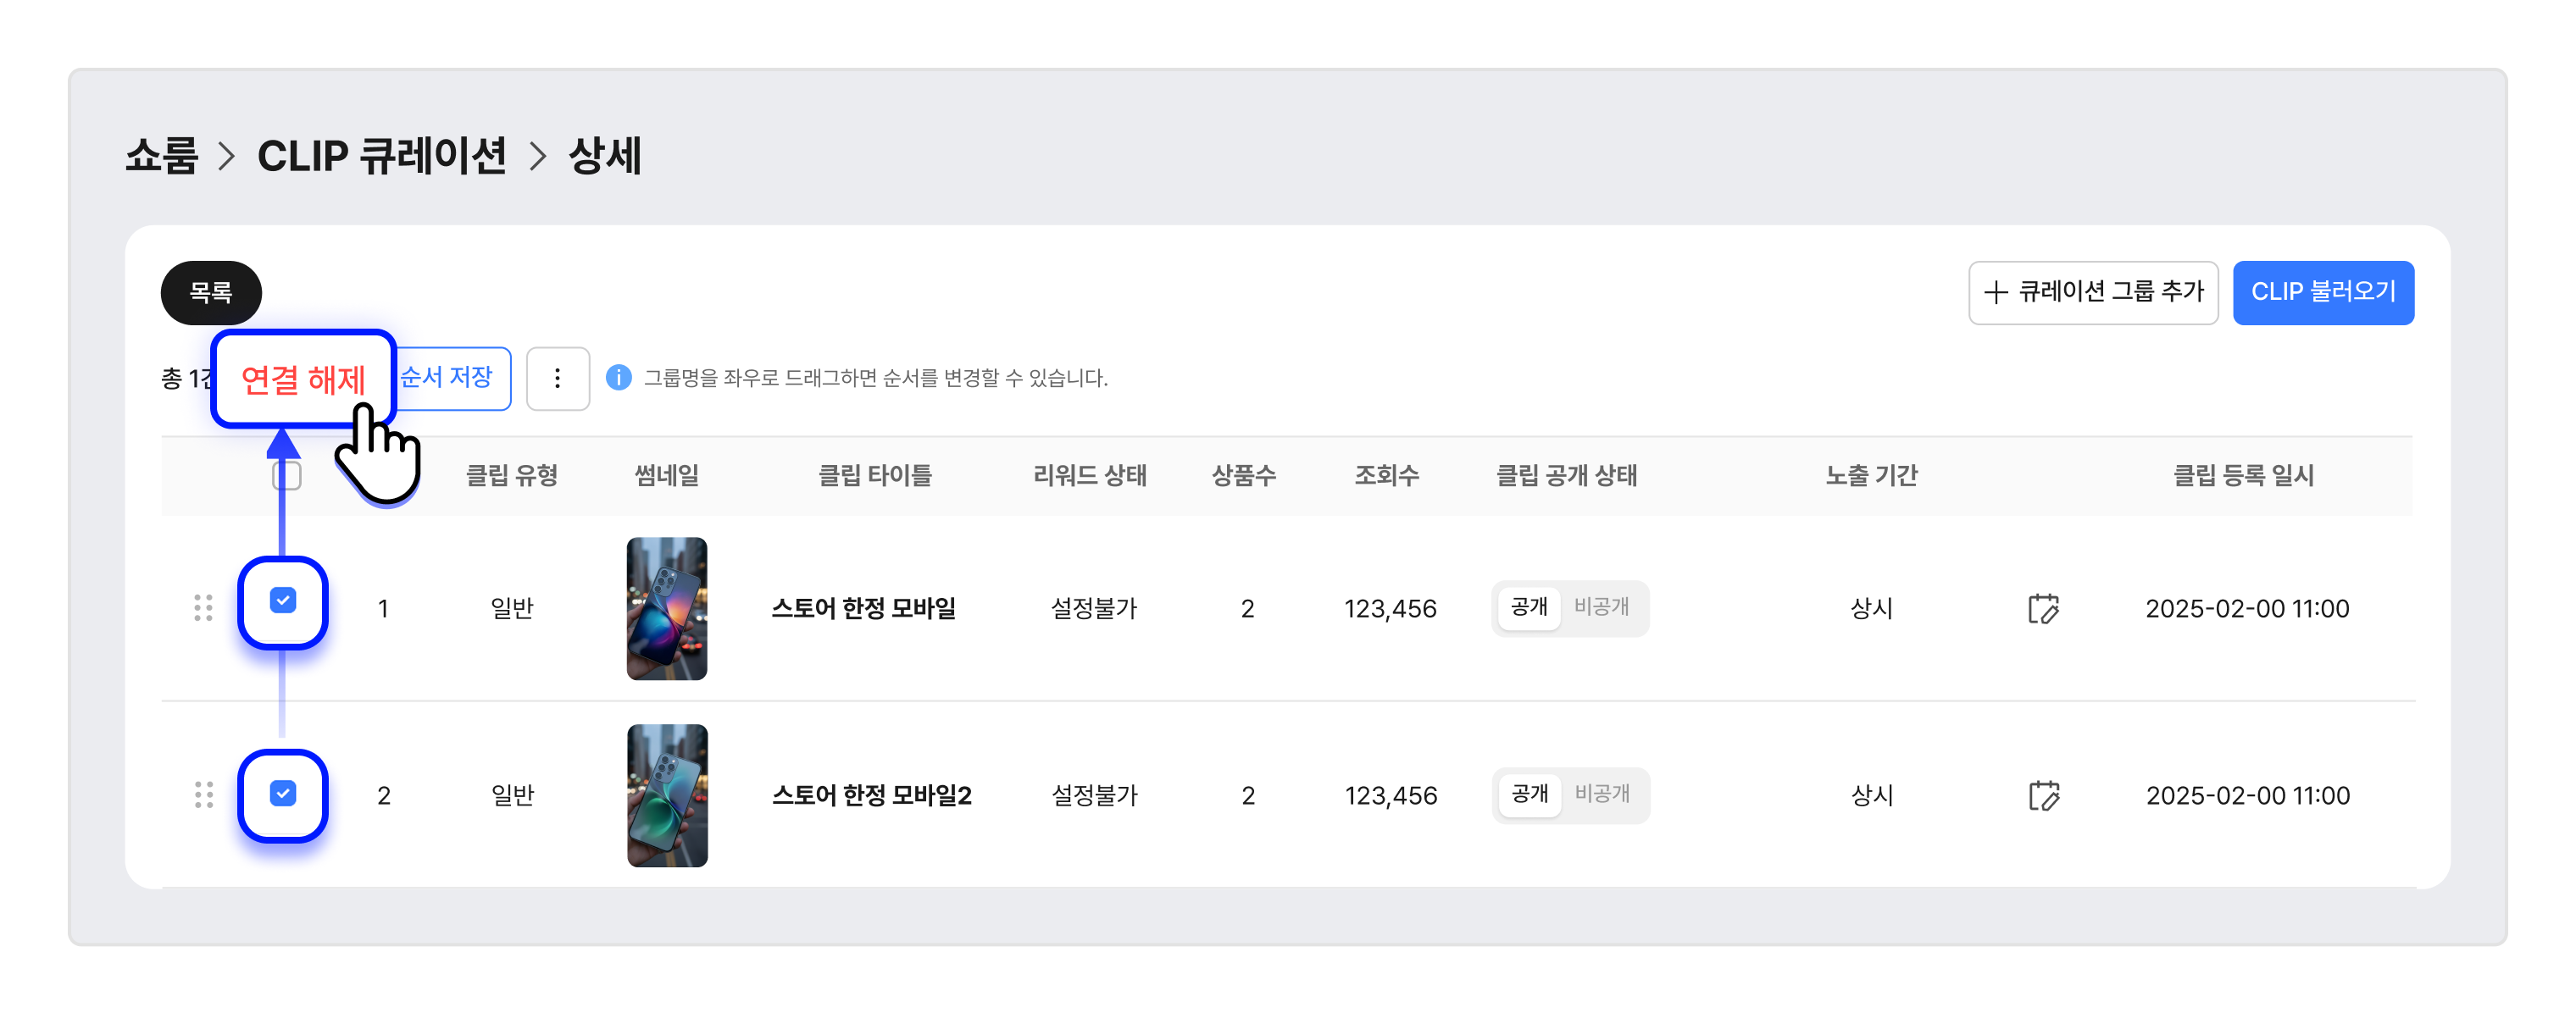Screen dimensions: 2576x1013
Task: Open exposure period editor for second clip
Action: pyautogui.click(x=2043, y=795)
